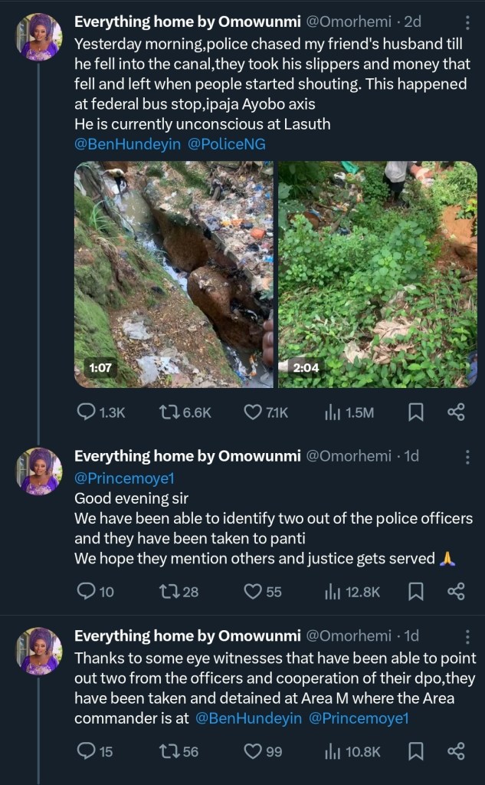Viewport: 485px width, 785px height.
Task: Like the tweet with 55 likes
Action: [x=254, y=591]
